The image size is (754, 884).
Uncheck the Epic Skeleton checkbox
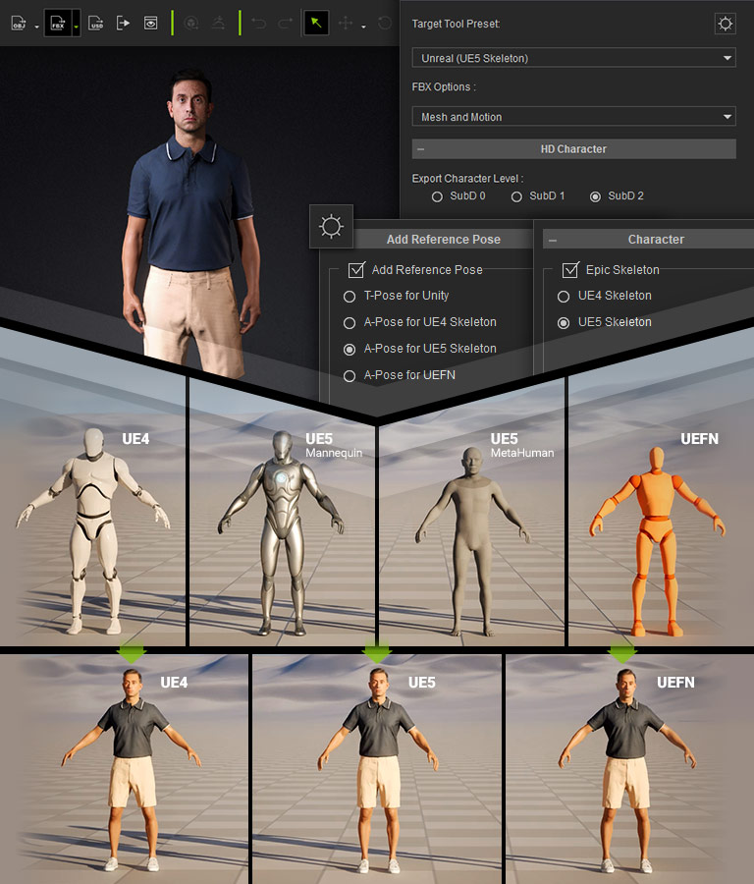pos(569,270)
